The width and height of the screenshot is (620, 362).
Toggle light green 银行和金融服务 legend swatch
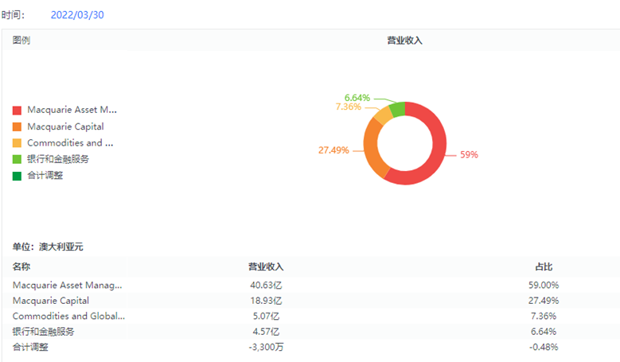[x=18, y=159]
